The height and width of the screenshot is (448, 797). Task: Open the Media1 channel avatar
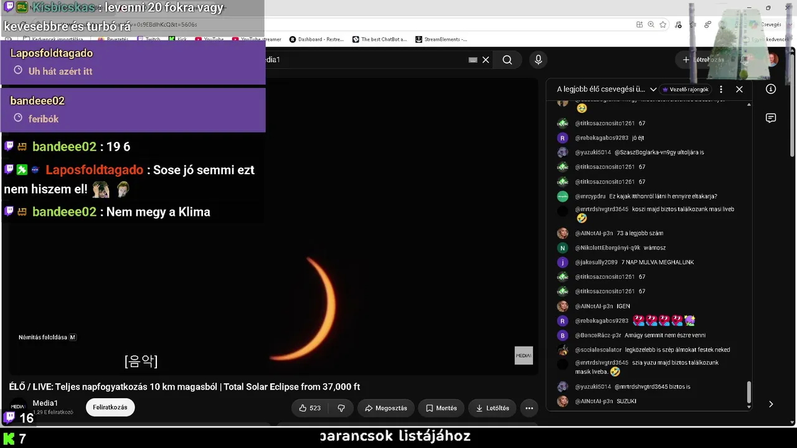[18, 406]
